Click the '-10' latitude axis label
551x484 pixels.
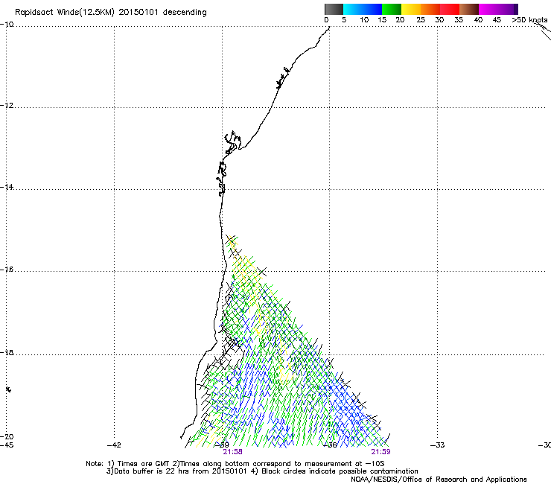click(x=7, y=25)
